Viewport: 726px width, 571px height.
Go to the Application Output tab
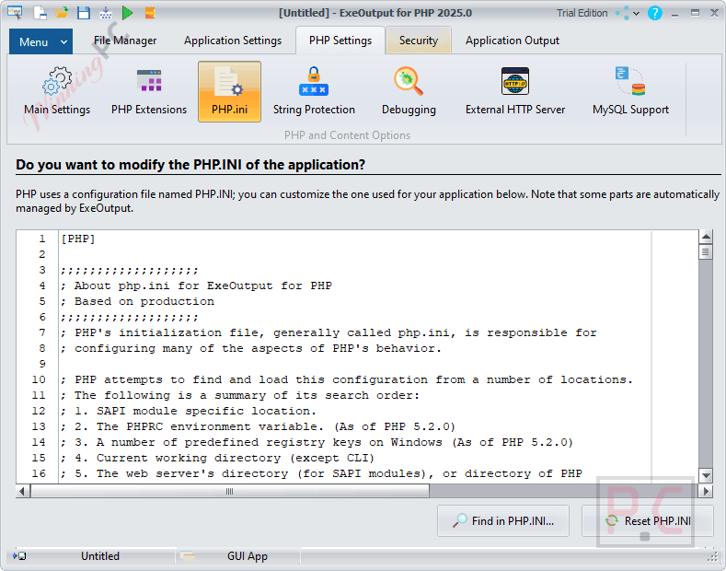point(513,41)
